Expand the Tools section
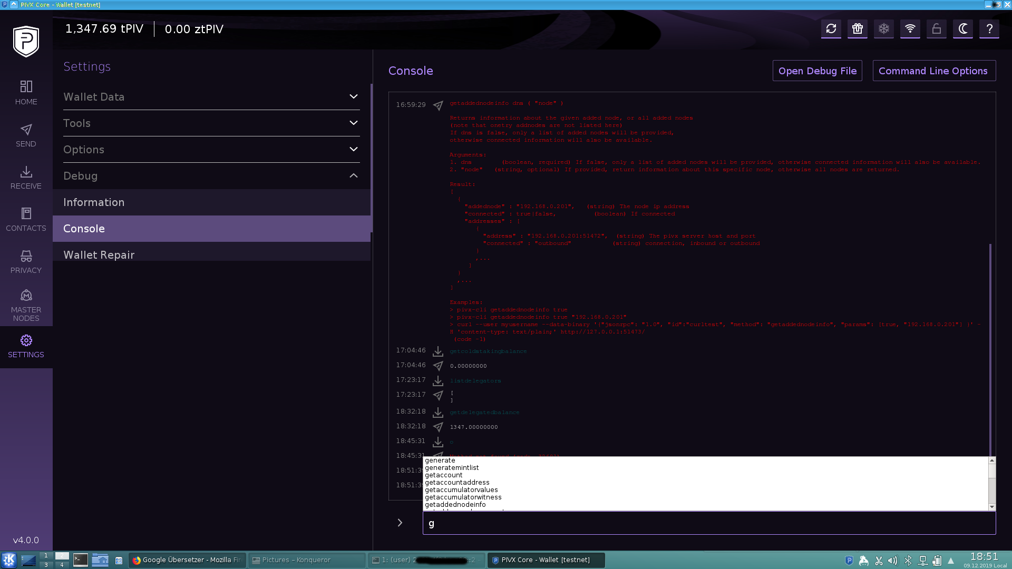Screen dimensions: 1012x569 211,123
